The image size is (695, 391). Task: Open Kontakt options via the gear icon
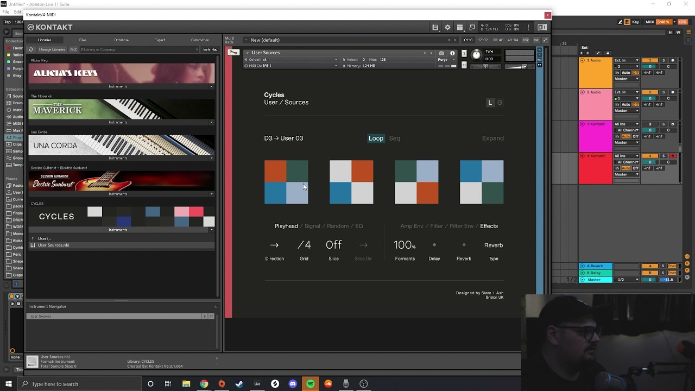(x=447, y=27)
